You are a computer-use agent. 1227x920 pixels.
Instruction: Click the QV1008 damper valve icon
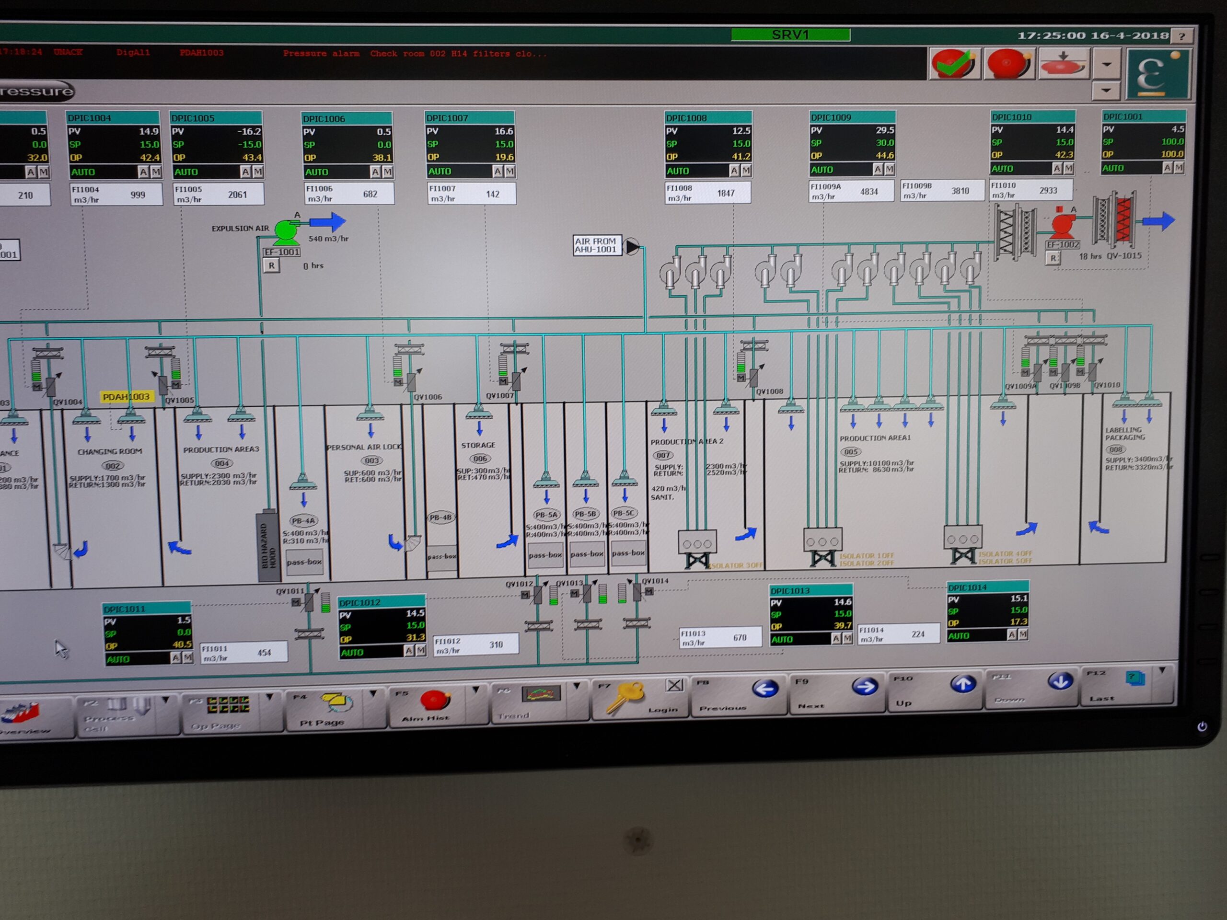(754, 376)
